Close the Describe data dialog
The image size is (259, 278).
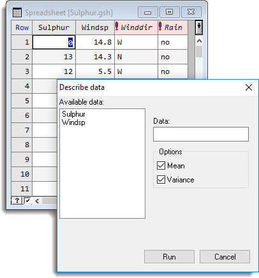click(249, 87)
